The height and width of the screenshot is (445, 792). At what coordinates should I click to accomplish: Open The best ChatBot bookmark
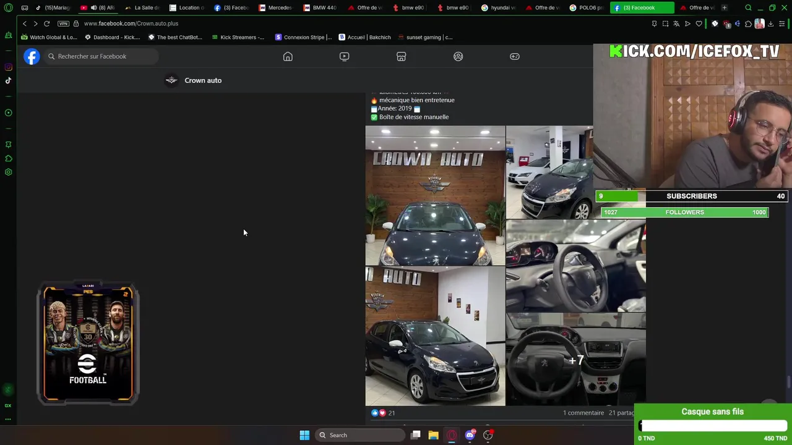176,37
